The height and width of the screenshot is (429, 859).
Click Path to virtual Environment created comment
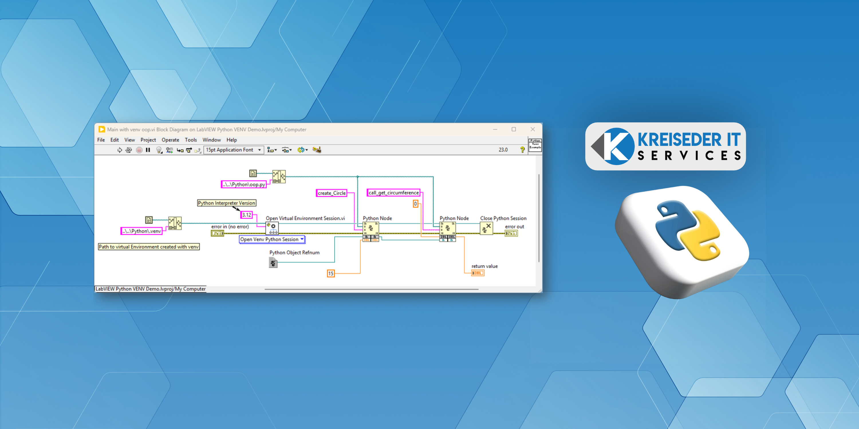point(149,247)
